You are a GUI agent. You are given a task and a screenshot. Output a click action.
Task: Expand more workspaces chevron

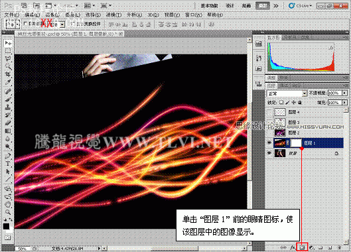[276, 5]
